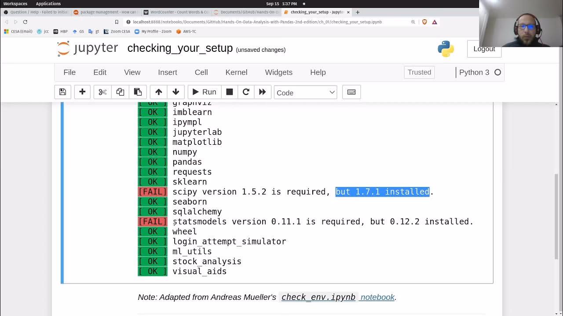Open the Kernel menu
This screenshot has width=563, height=316.
pos(236,72)
